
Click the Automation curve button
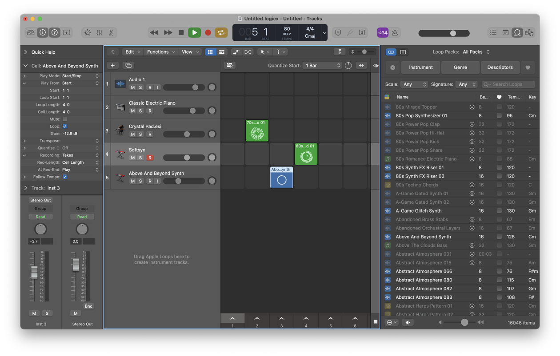pyautogui.click(x=236, y=52)
